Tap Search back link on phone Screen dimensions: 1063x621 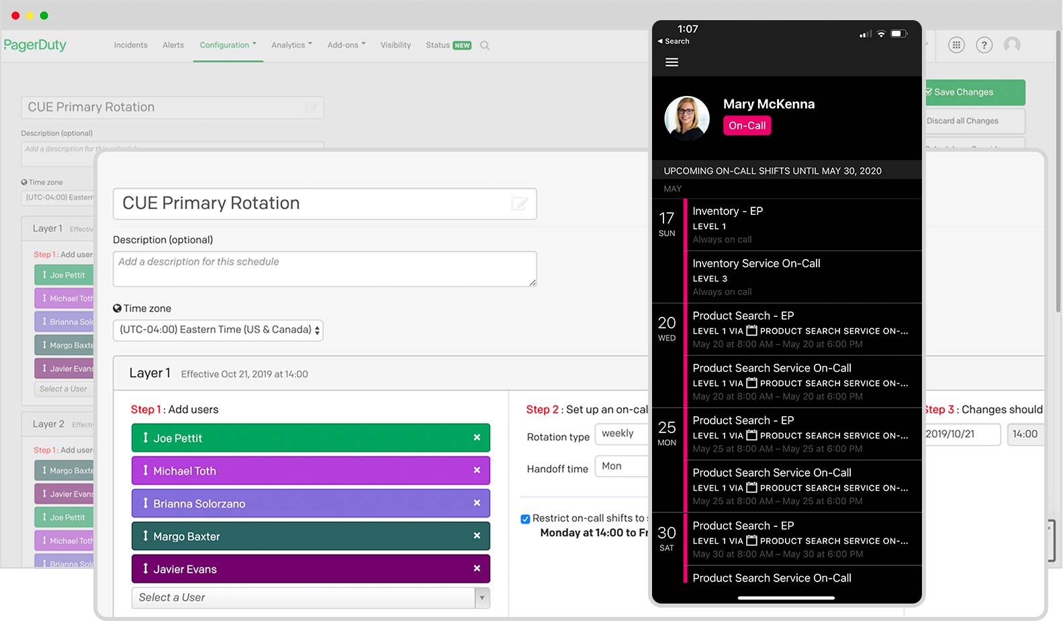[x=674, y=42]
